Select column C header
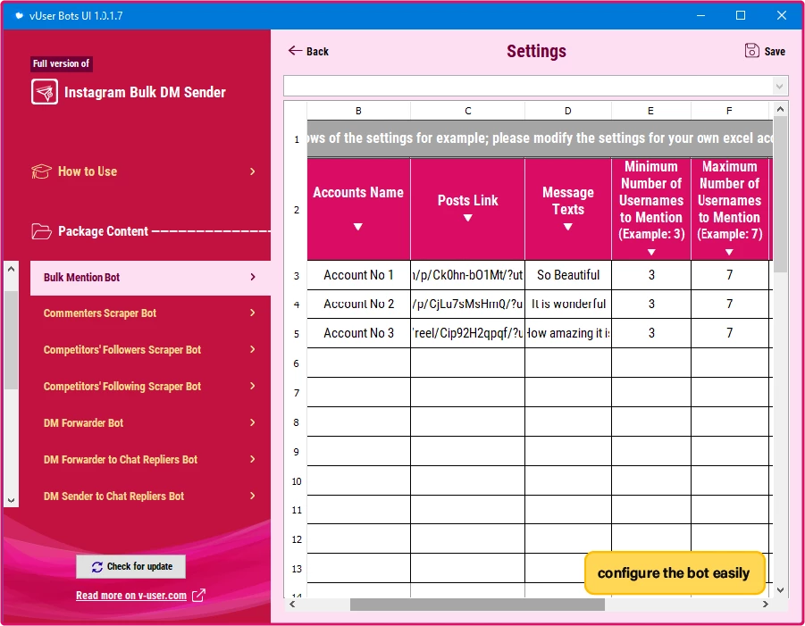This screenshot has width=805, height=626. [467, 111]
